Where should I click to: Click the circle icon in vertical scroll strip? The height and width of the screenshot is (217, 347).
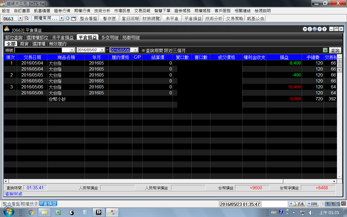point(339,66)
